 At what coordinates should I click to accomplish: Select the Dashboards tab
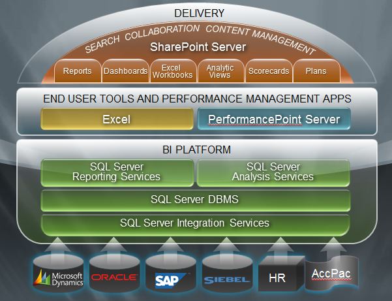pos(125,71)
